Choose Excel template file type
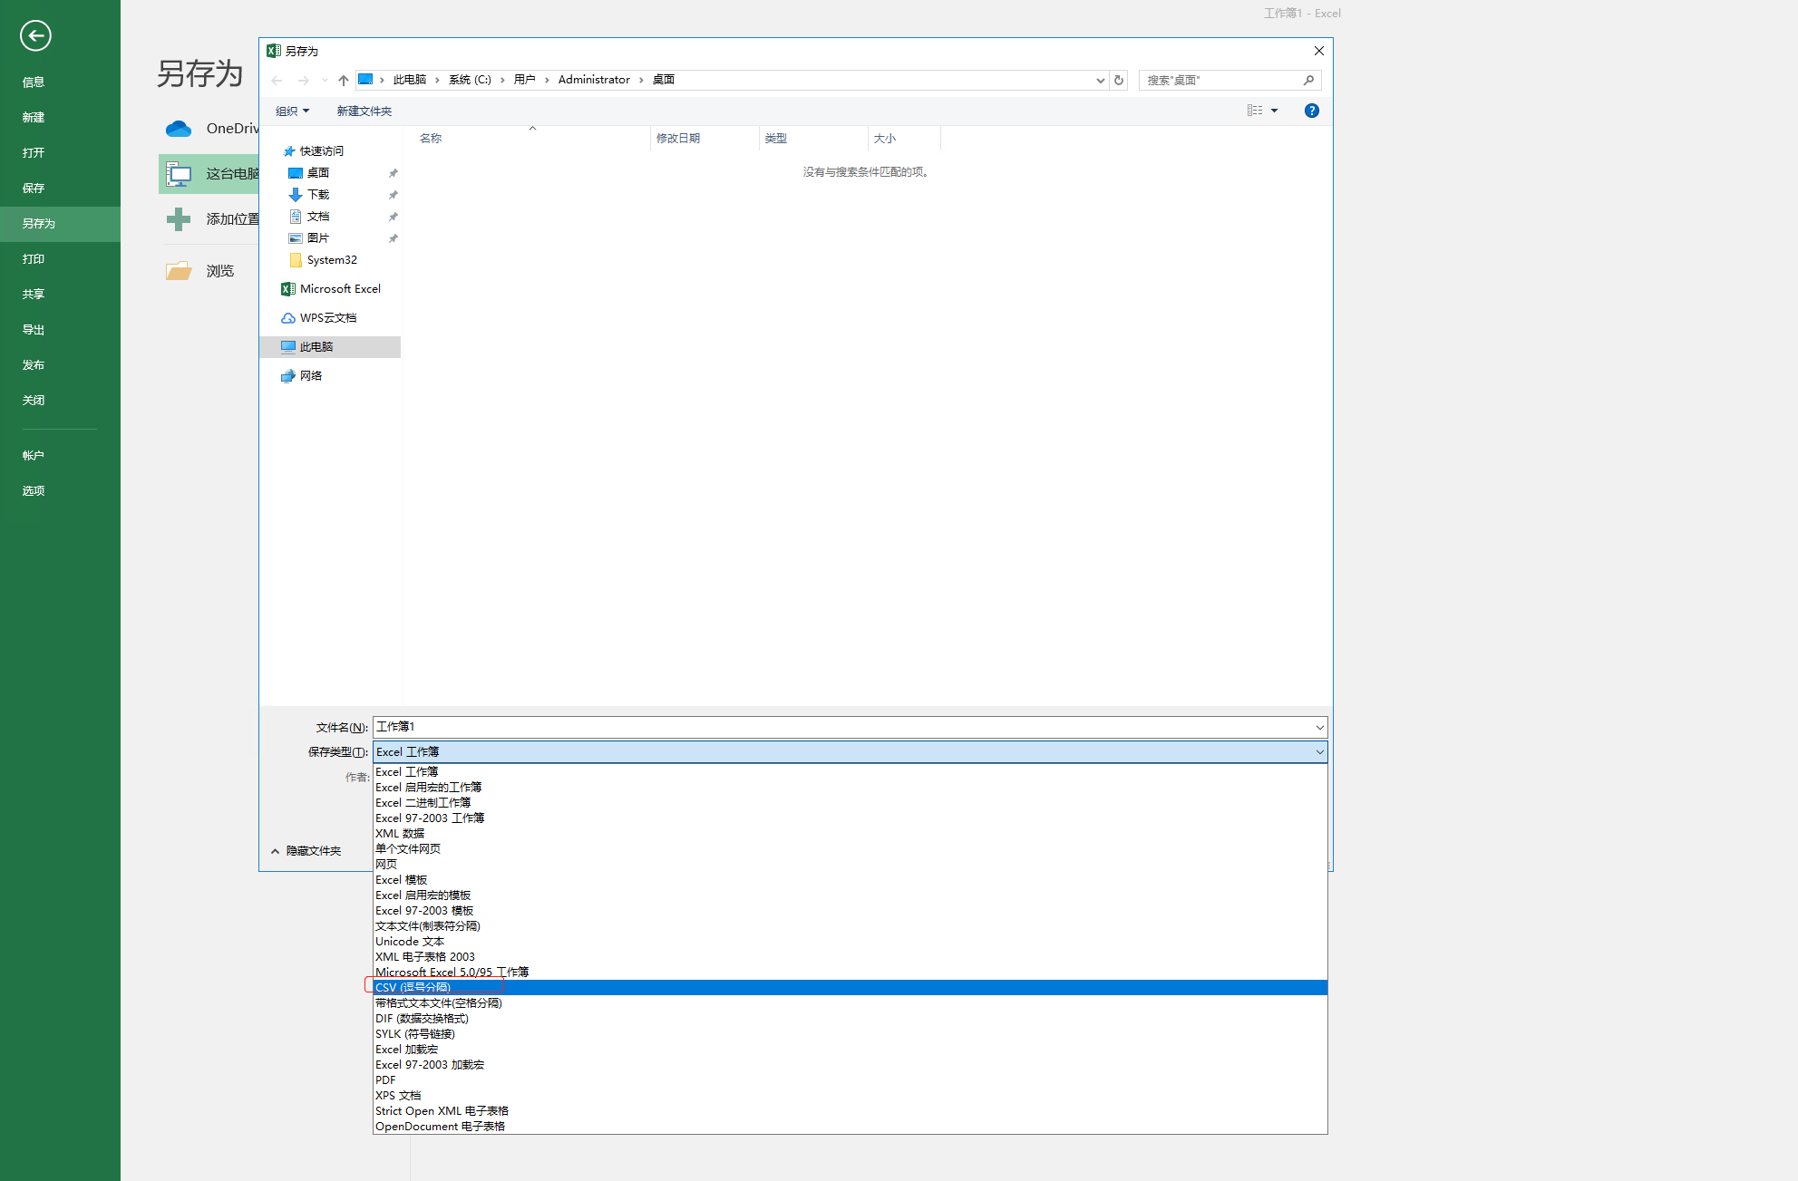The width and height of the screenshot is (1798, 1181). click(850, 880)
